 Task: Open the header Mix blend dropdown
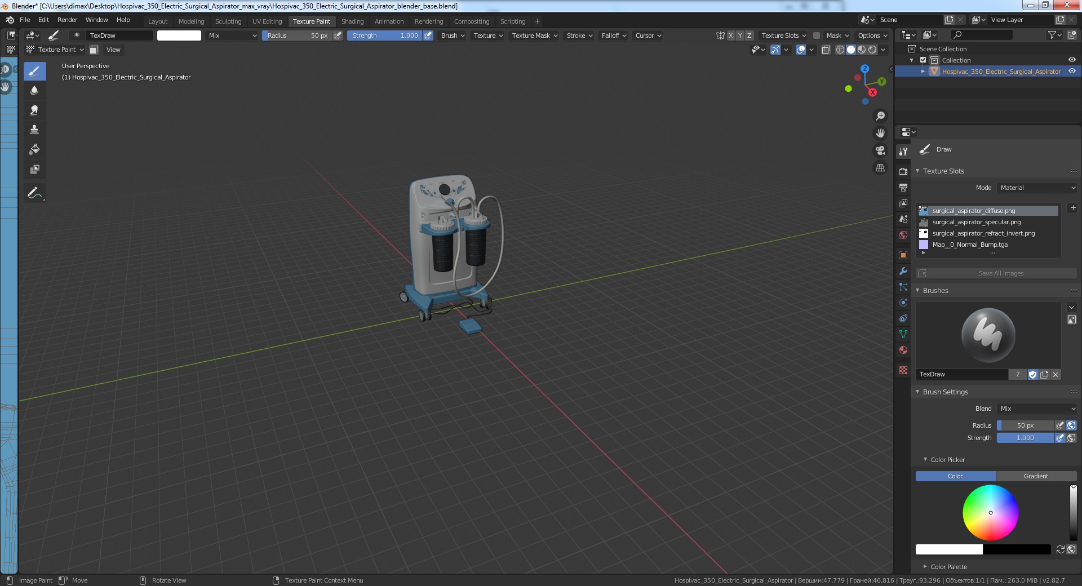(232, 35)
